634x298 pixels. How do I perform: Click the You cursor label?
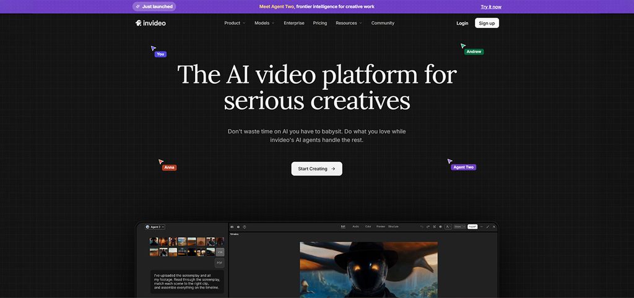[160, 54]
